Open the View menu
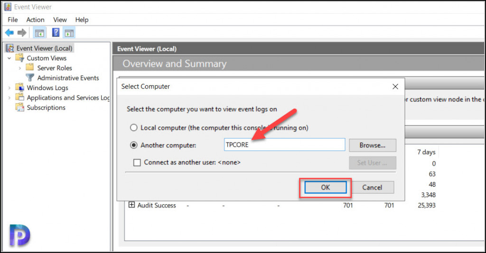Viewport: 486px width, 253px height. click(60, 20)
